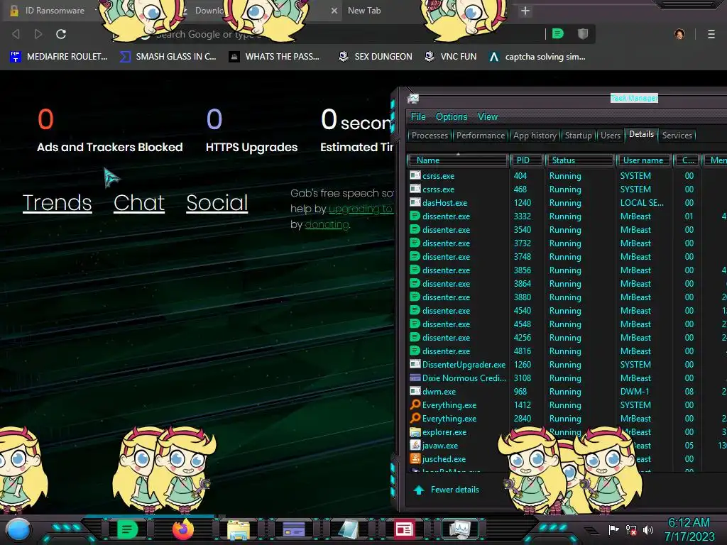Select Everything.exe with PID 2840
727x545 pixels.
(x=566, y=419)
